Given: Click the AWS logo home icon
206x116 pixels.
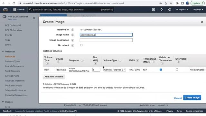Looking at the screenshot, I should [x=5, y=9].
